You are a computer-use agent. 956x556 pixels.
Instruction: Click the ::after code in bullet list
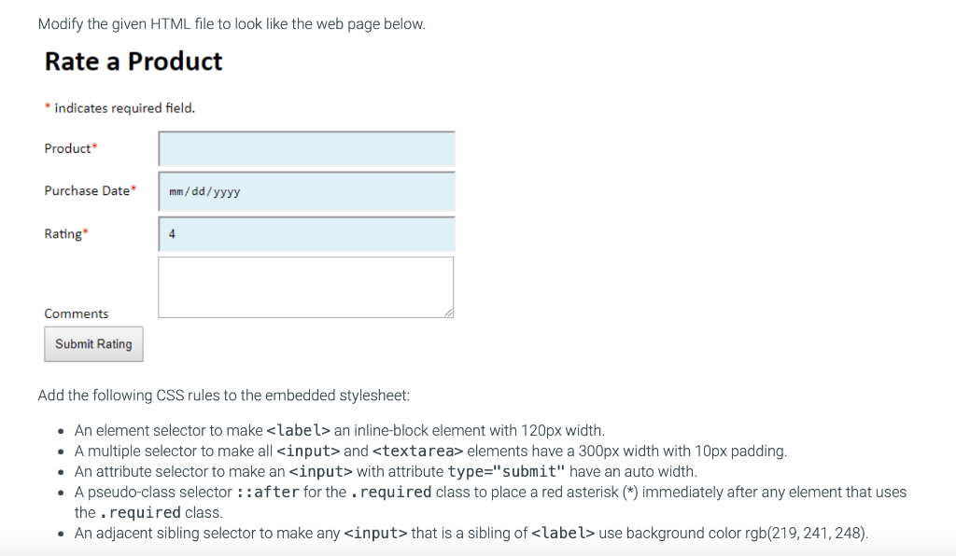[268, 492]
